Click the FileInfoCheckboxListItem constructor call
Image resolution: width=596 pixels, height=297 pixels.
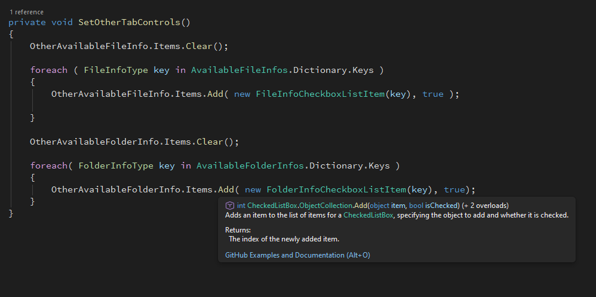point(319,94)
